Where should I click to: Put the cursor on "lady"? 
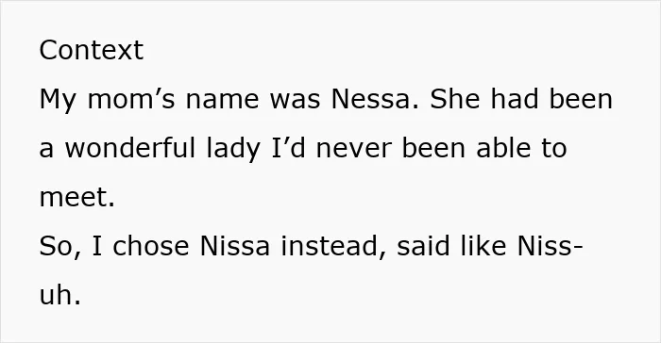(233, 150)
